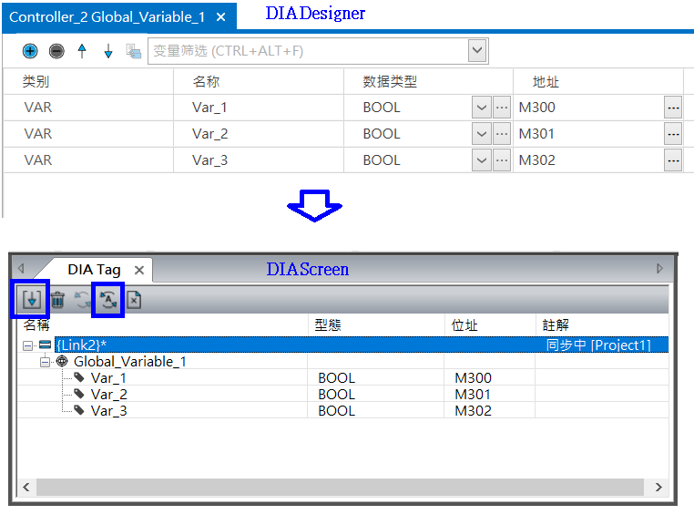Click the 名稱 column header in DIA Tag
Screen dimensions: 694x525
[163, 325]
